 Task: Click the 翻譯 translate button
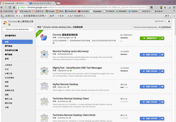tap(52, 16)
